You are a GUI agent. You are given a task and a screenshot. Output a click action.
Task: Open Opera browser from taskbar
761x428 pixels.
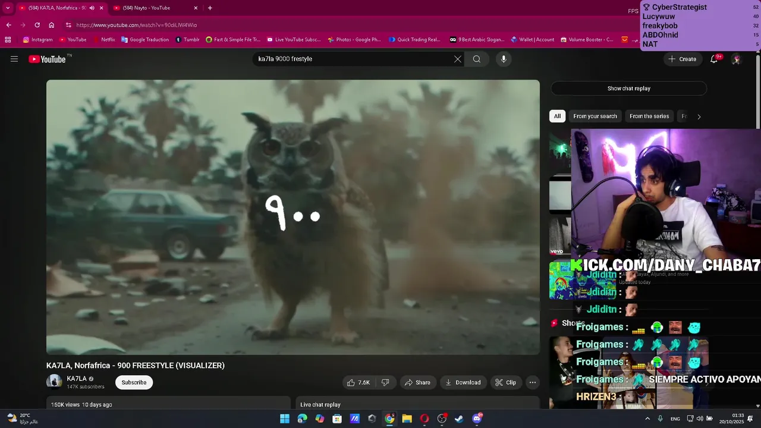point(424,418)
